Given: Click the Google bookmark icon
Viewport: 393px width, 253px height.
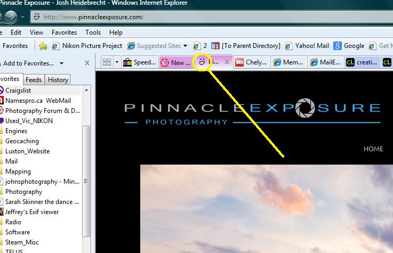Looking at the screenshot, I should [338, 46].
